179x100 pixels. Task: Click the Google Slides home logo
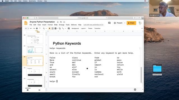26,23
